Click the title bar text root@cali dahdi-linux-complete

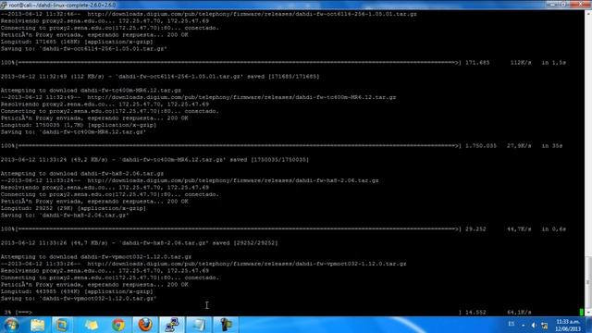(62, 5)
